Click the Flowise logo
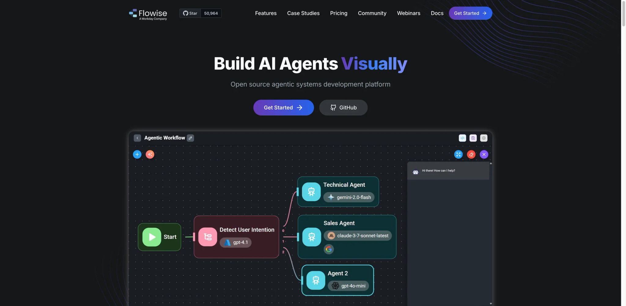 coord(148,14)
